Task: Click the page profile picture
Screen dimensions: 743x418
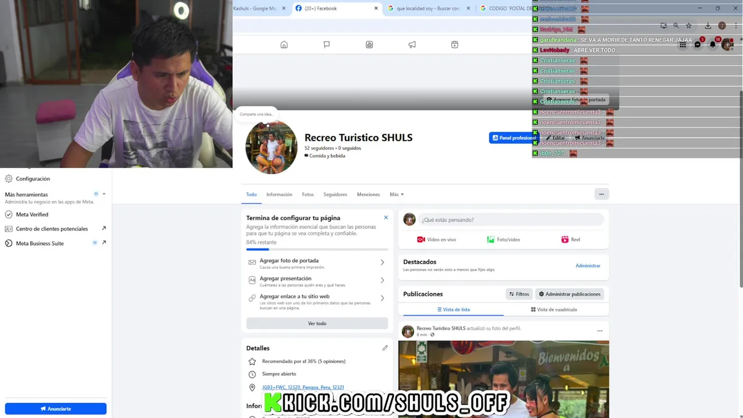Action: pyautogui.click(x=271, y=148)
